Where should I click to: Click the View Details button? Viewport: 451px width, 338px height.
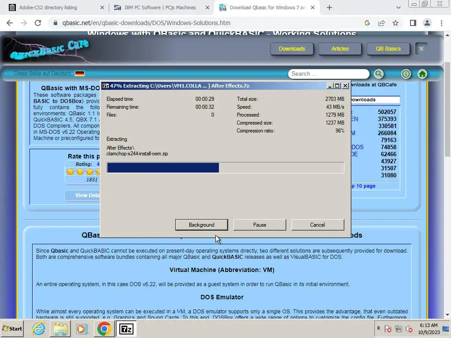click(82, 195)
